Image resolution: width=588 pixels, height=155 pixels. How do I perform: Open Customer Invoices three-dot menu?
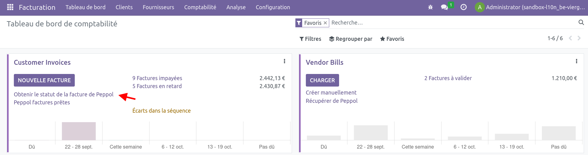pyautogui.click(x=284, y=61)
